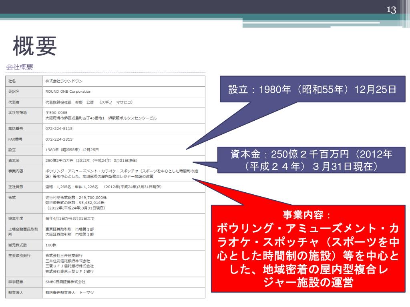Click the 大阪府堺市 address line
Viewport: 410px width, 307px height.
[x=101, y=118]
